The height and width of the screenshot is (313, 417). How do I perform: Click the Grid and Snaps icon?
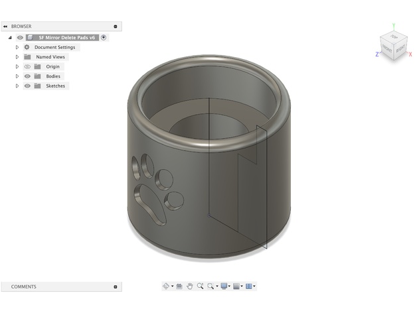pos(237,286)
